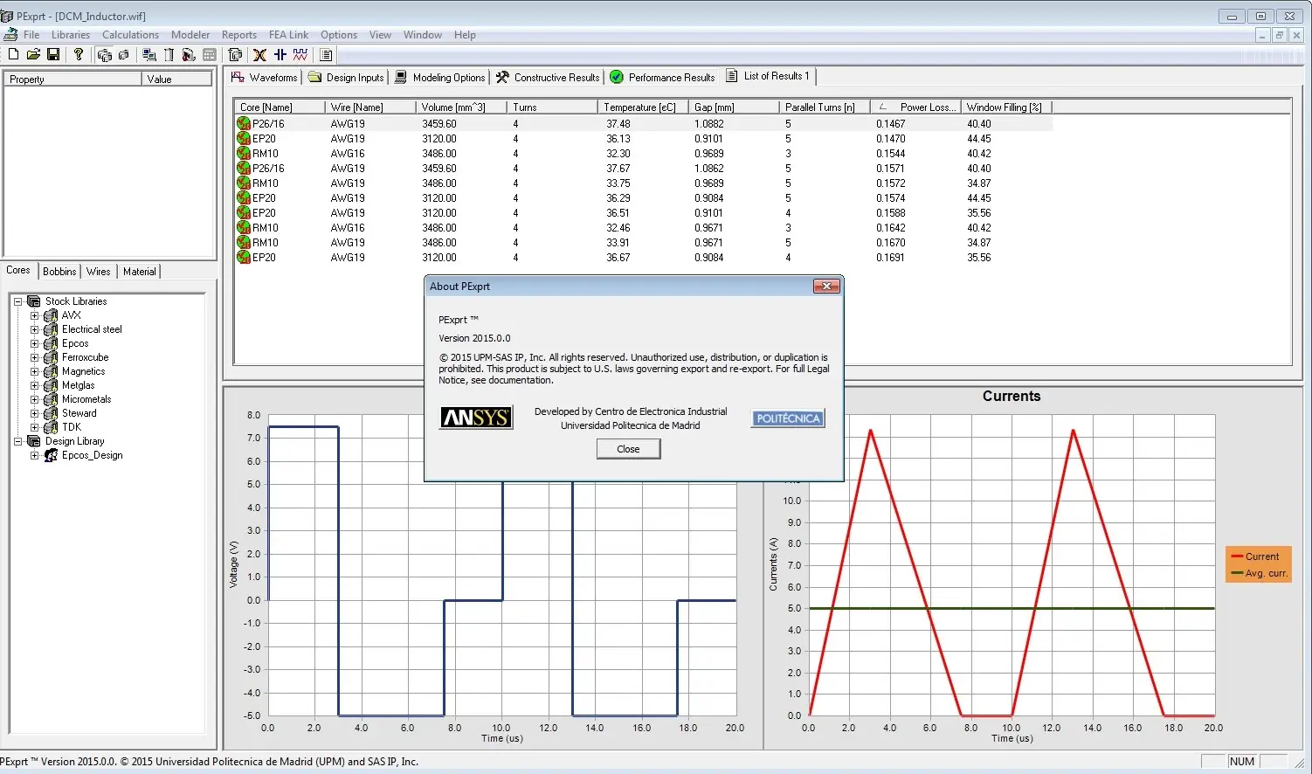Expand the Ferroxcube library node
Image resolution: width=1312 pixels, height=774 pixels.
tap(34, 357)
